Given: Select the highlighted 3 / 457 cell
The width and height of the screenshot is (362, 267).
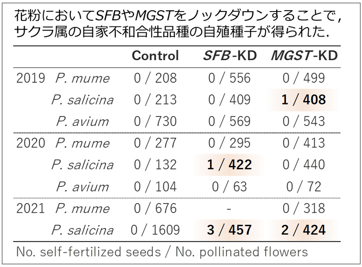Looking at the screenshot, I should pyautogui.click(x=229, y=230).
